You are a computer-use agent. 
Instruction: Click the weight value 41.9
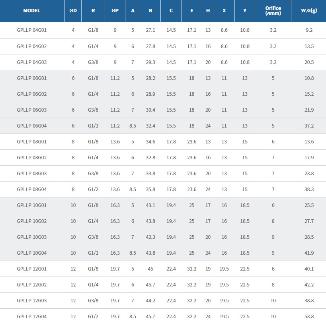[x=309, y=253]
